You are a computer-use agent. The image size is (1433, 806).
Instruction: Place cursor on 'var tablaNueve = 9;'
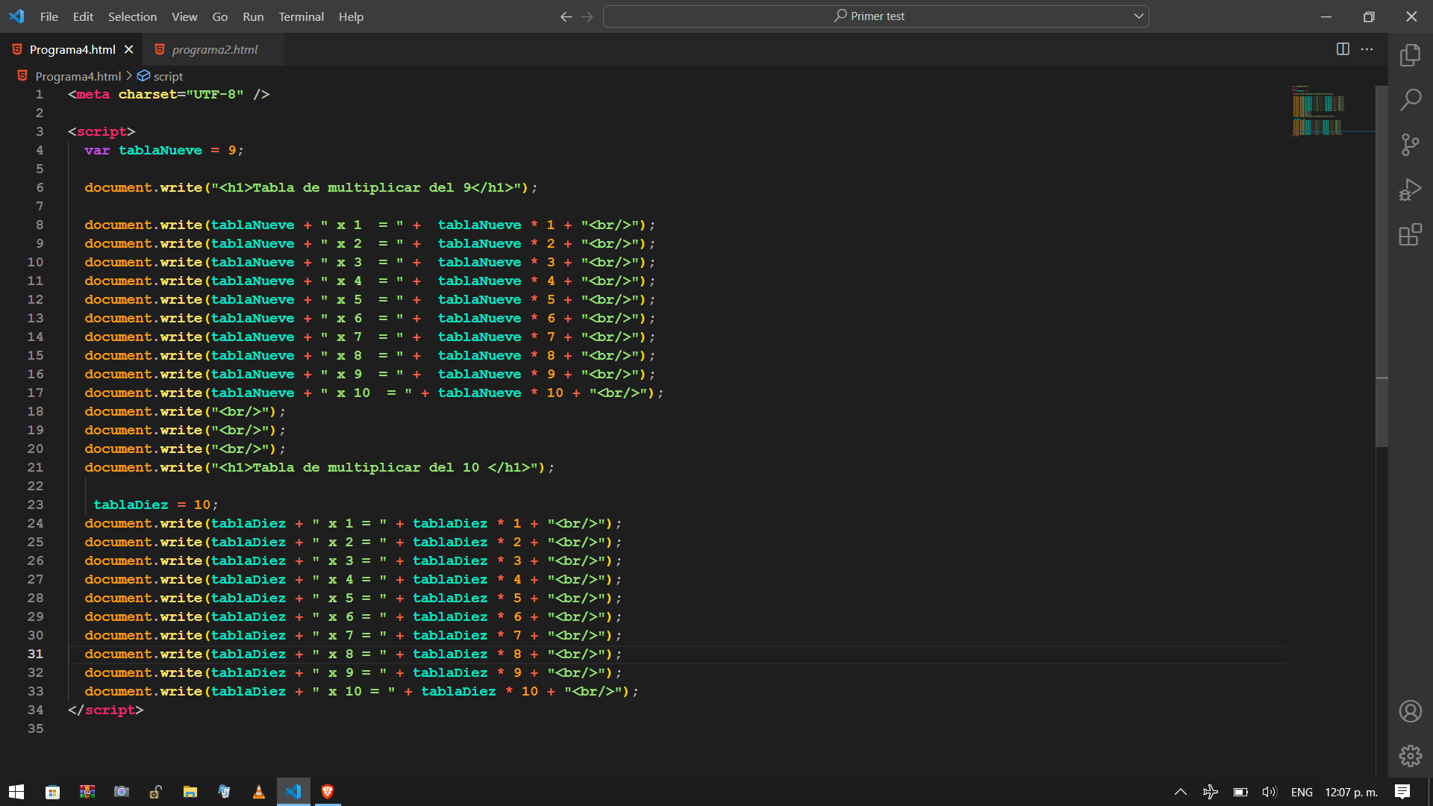pos(163,150)
